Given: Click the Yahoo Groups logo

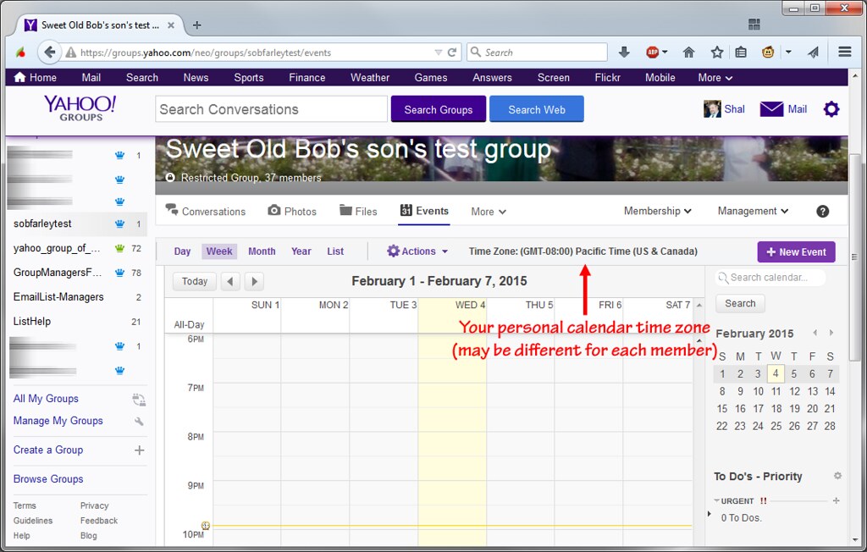Looking at the screenshot, I should pyautogui.click(x=80, y=108).
